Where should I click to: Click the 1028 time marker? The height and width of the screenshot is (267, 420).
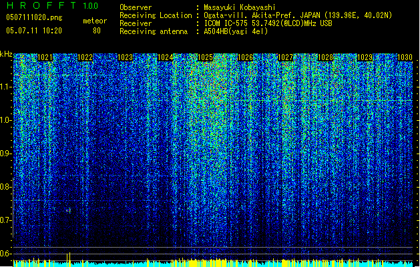click(325, 57)
